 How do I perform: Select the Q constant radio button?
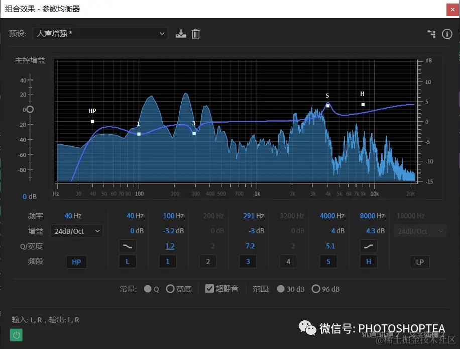[148, 289]
